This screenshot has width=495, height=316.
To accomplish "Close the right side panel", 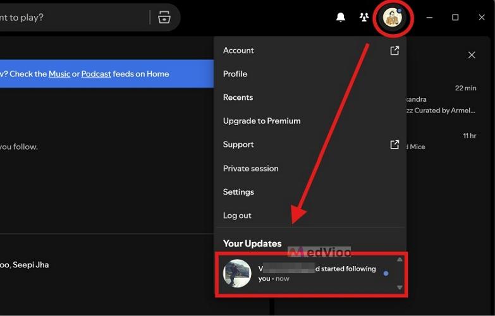I will point(472,55).
